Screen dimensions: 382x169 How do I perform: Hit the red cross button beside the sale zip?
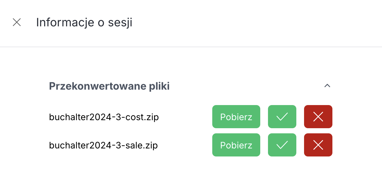318,145
